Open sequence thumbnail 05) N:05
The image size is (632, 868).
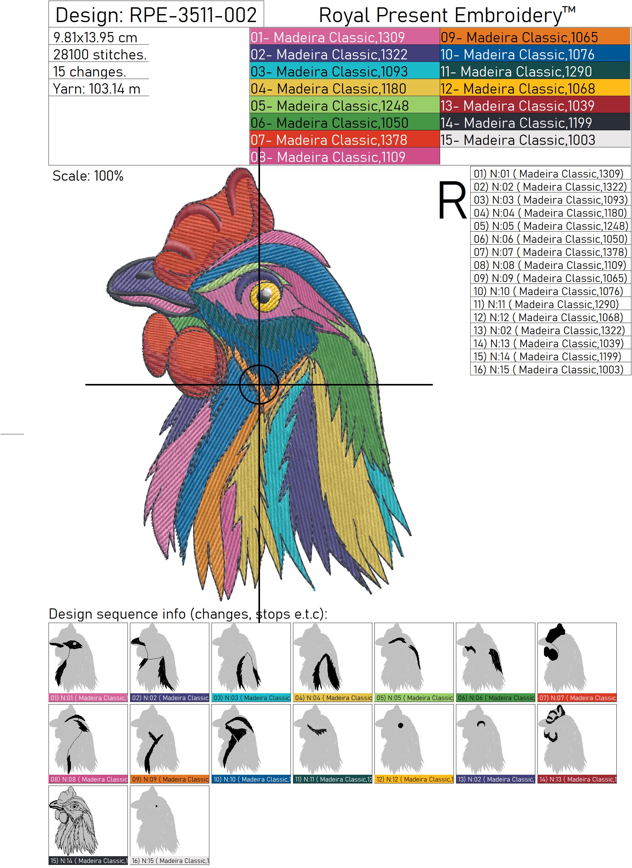coord(414,662)
